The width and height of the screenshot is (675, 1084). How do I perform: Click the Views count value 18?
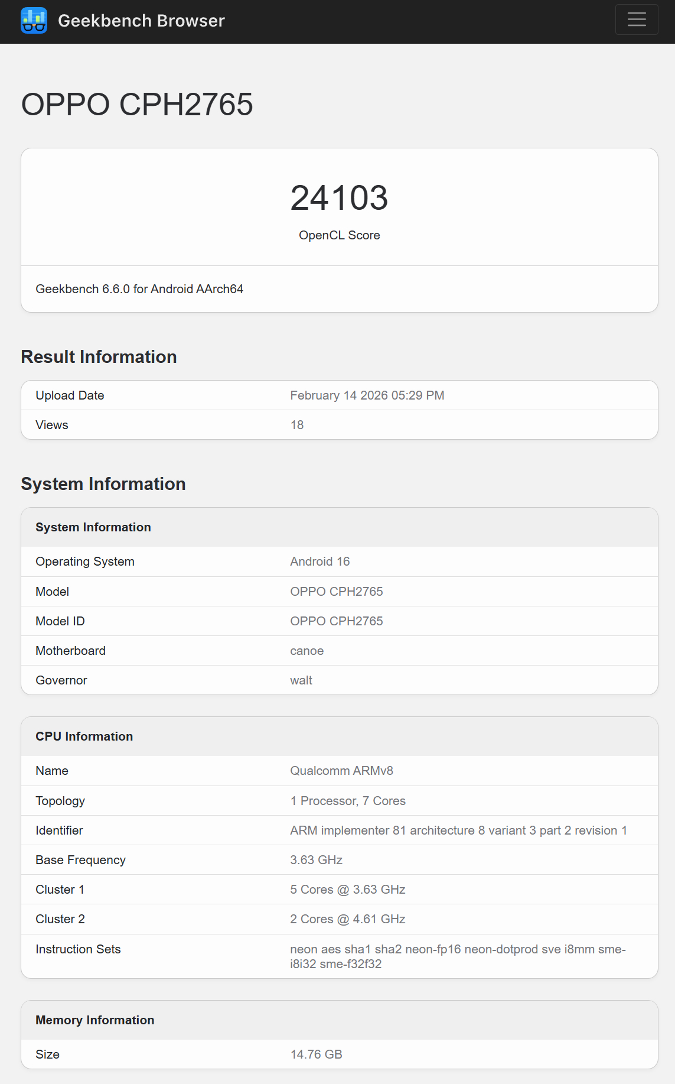296,425
